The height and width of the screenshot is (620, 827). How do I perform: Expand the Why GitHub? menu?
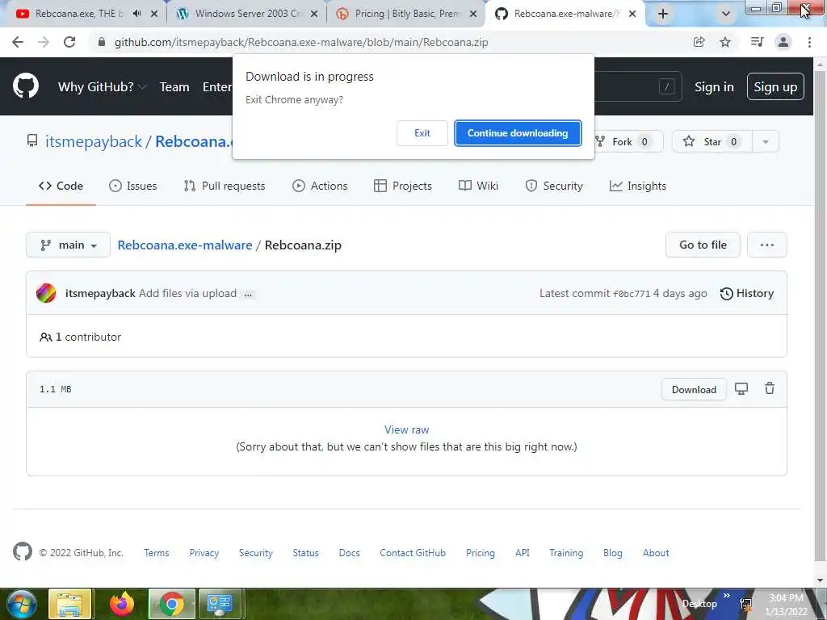102,87
